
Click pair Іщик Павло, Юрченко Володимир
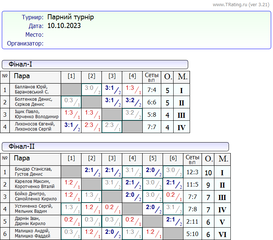coord(36,114)
